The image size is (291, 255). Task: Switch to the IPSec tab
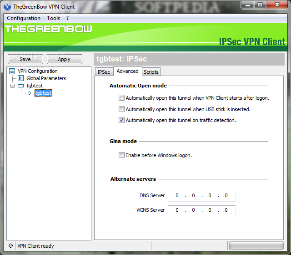[104, 72]
